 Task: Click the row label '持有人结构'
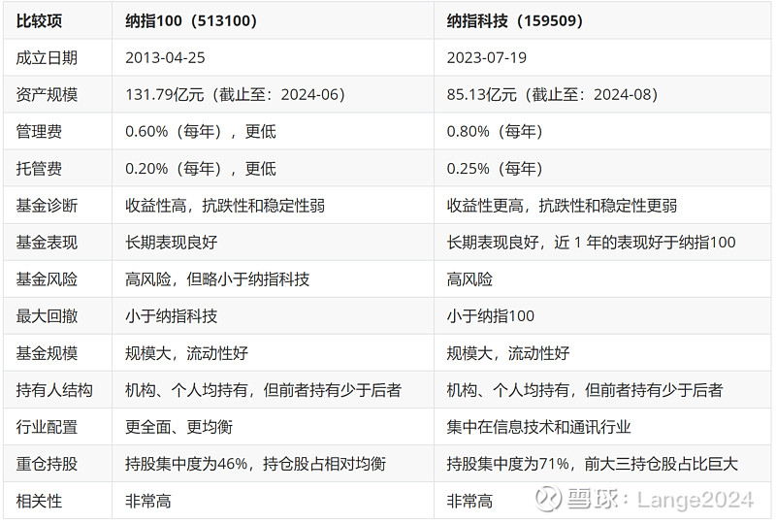pyautogui.click(x=54, y=390)
